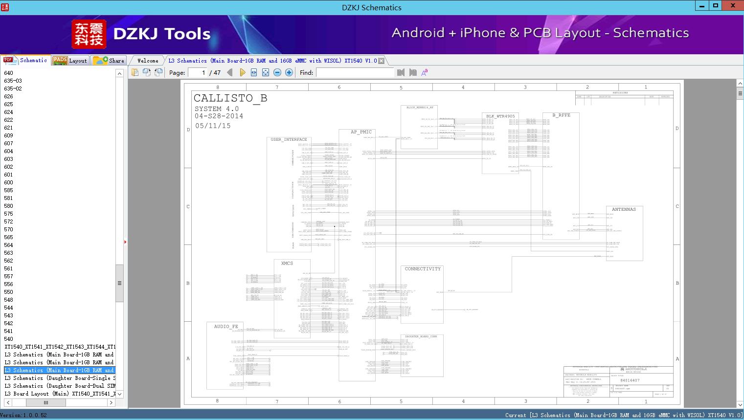Click the find previous icon
Viewport: 744px width, 420px height.
pyautogui.click(x=401, y=72)
